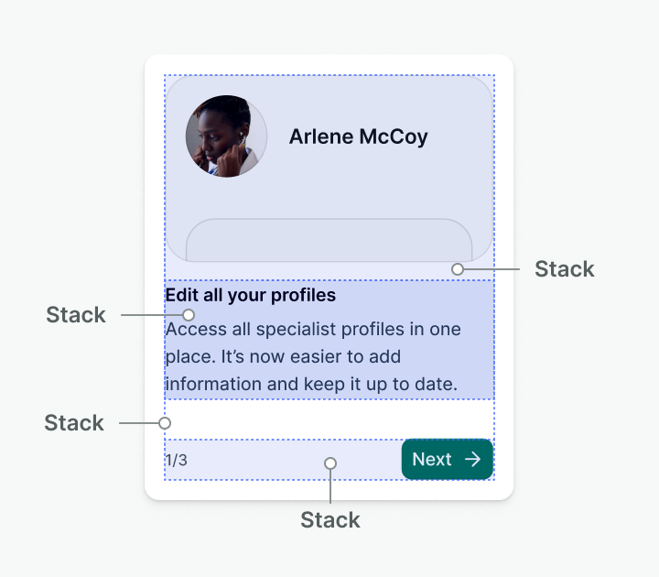
Task: Choose the Stack label beneath the card
Action: pos(330,520)
